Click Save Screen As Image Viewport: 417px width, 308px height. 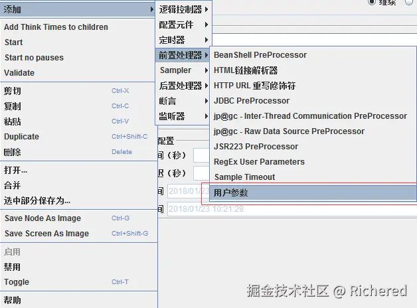78,234
